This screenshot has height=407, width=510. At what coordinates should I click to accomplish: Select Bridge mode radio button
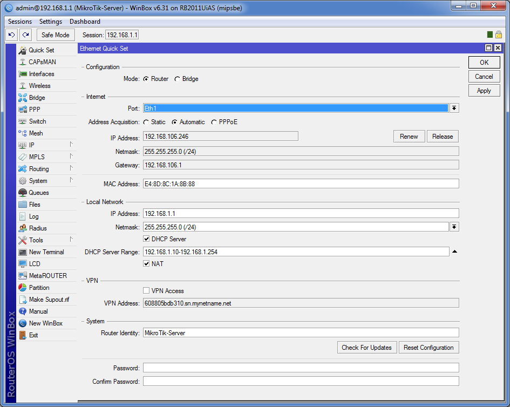177,79
